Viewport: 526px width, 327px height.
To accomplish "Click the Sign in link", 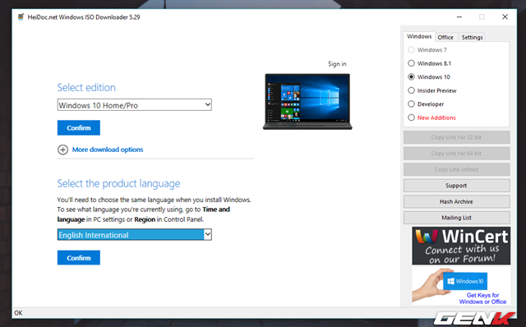I will [x=337, y=64].
